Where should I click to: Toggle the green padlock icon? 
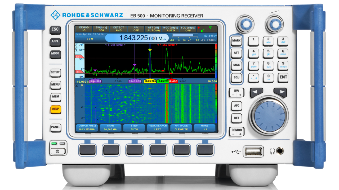point(203,31)
